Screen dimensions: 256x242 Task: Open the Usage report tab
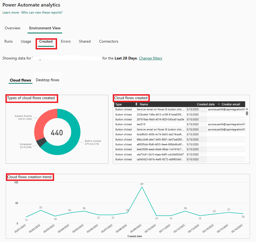pyautogui.click(x=26, y=41)
